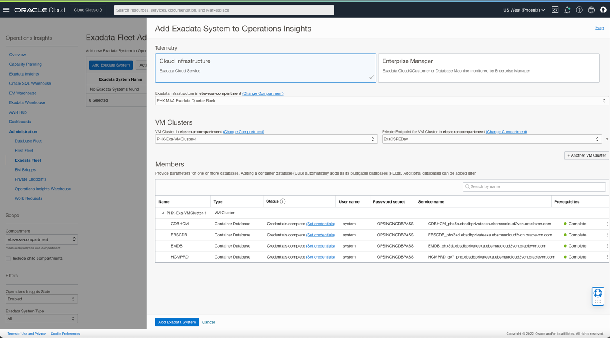This screenshot has height=338, width=610.
Task: Open Private Endpoints in the Administration menu
Action: click(30, 179)
